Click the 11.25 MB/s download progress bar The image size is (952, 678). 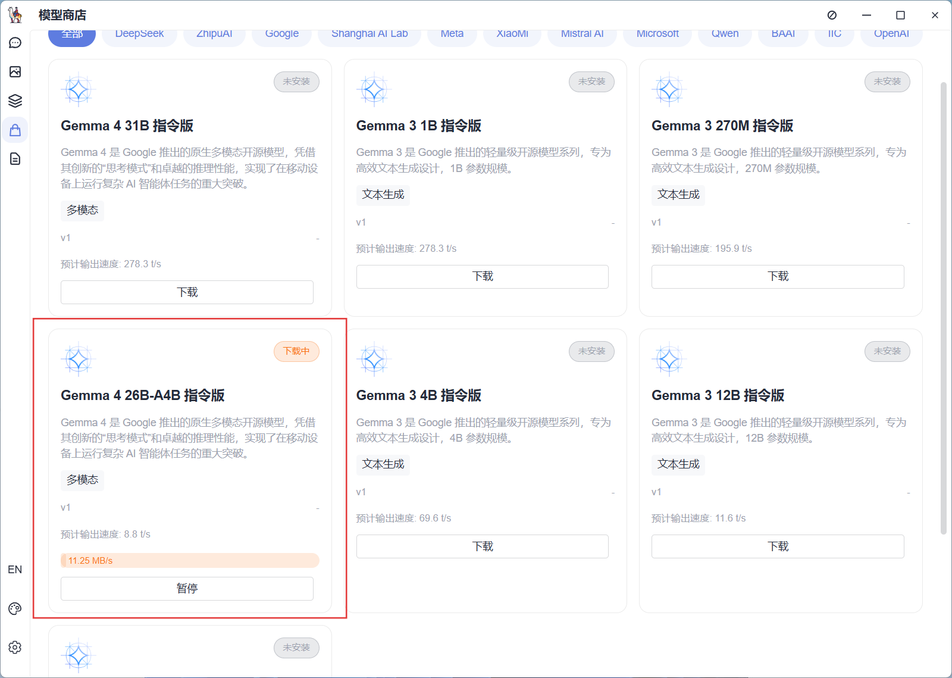[190, 561]
